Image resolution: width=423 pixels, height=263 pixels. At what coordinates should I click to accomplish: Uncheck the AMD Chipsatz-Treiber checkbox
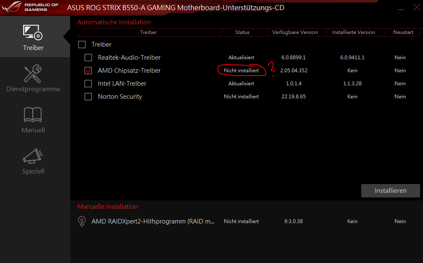coord(88,71)
